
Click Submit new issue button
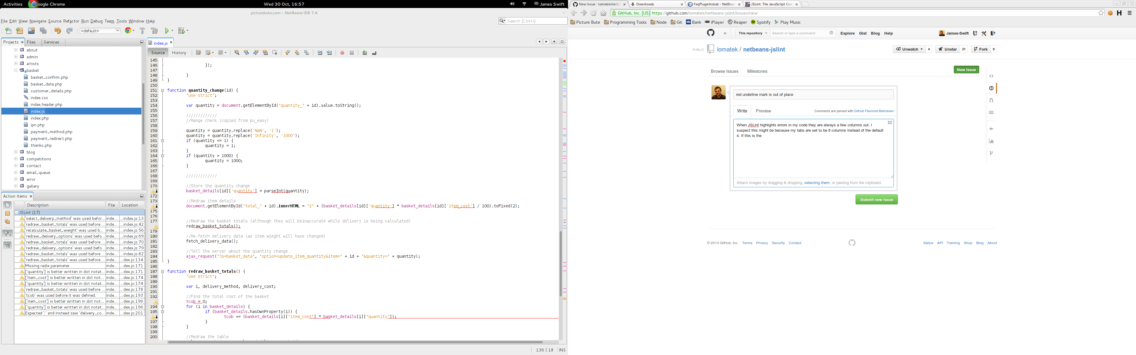click(x=876, y=200)
